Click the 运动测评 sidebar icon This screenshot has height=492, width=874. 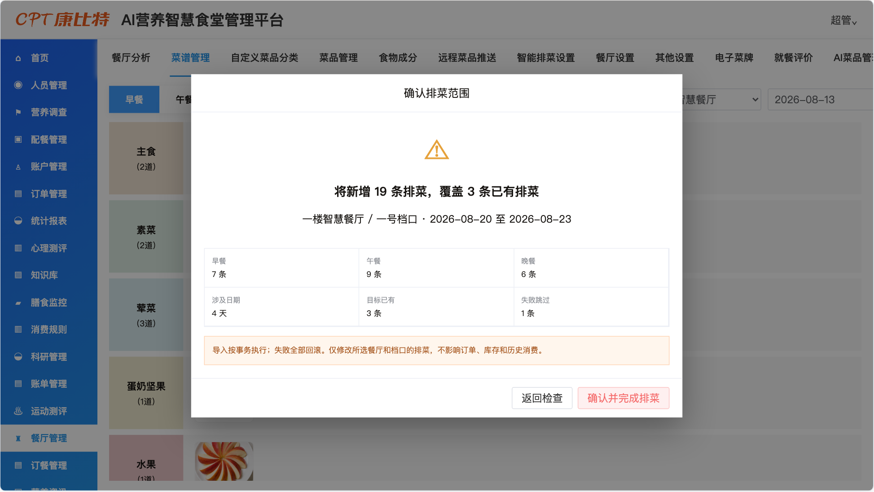point(18,411)
